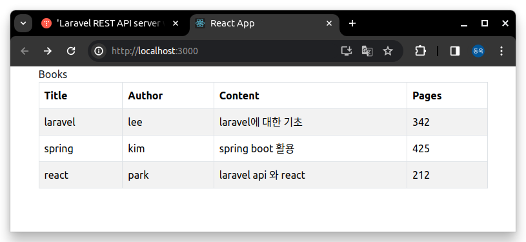Open the Chrome profile avatar
The width and height of the screenshot is (526, 242).
click(x=478, y=51)
